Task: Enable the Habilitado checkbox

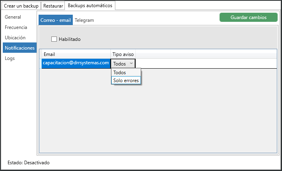Action: [54, 39]
